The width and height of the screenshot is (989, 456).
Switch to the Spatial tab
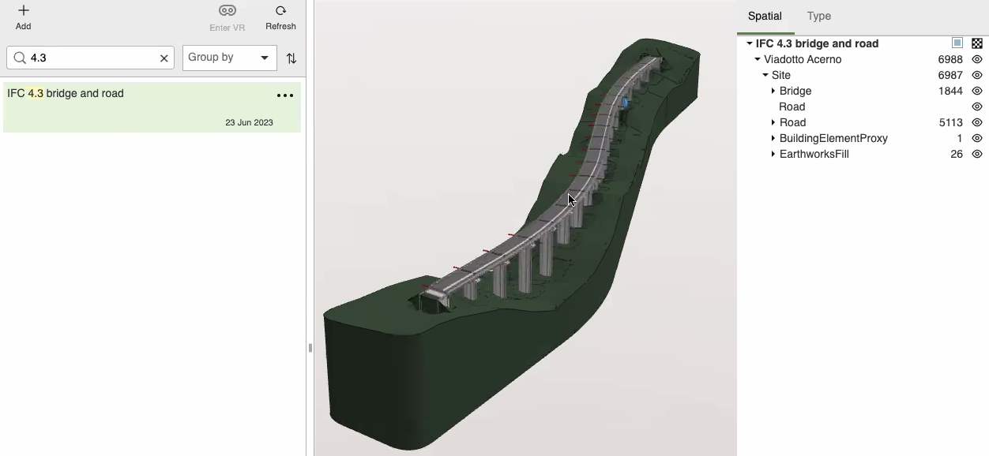tap(765, 16)
